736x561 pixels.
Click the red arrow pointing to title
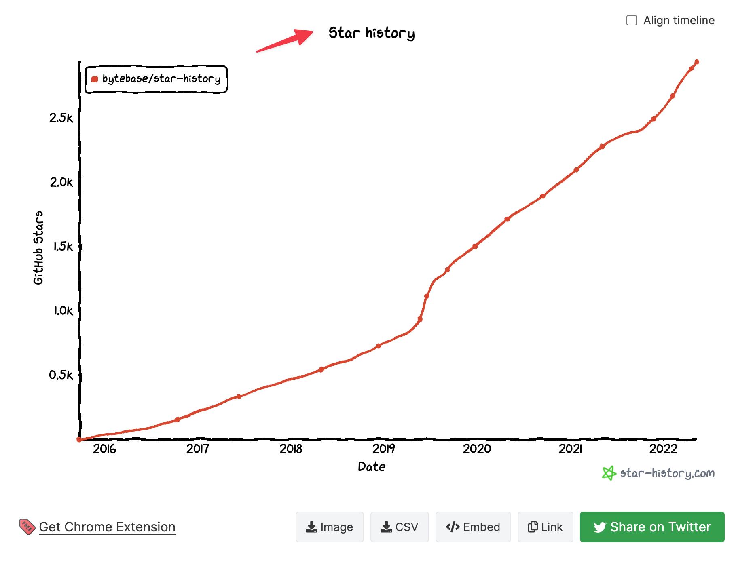click(285, 40)
